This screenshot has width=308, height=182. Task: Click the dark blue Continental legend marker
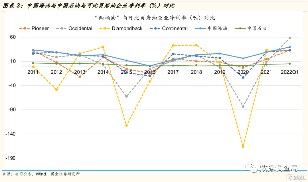click(x=155, y=29)
